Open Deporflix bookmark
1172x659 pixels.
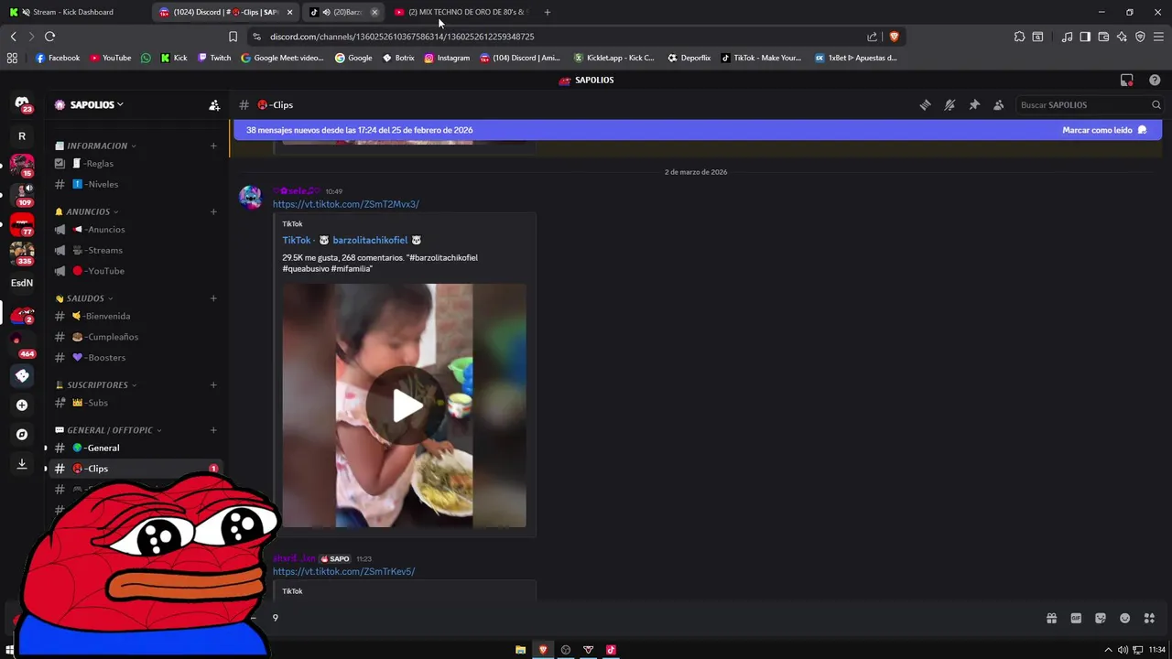[689, 58]
